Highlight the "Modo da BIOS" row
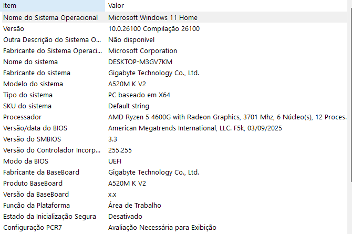 tap(26, 161)
